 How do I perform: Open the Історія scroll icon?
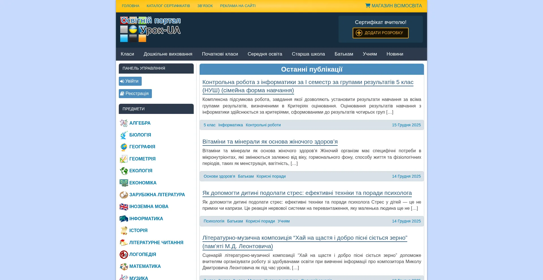(124, 231)
